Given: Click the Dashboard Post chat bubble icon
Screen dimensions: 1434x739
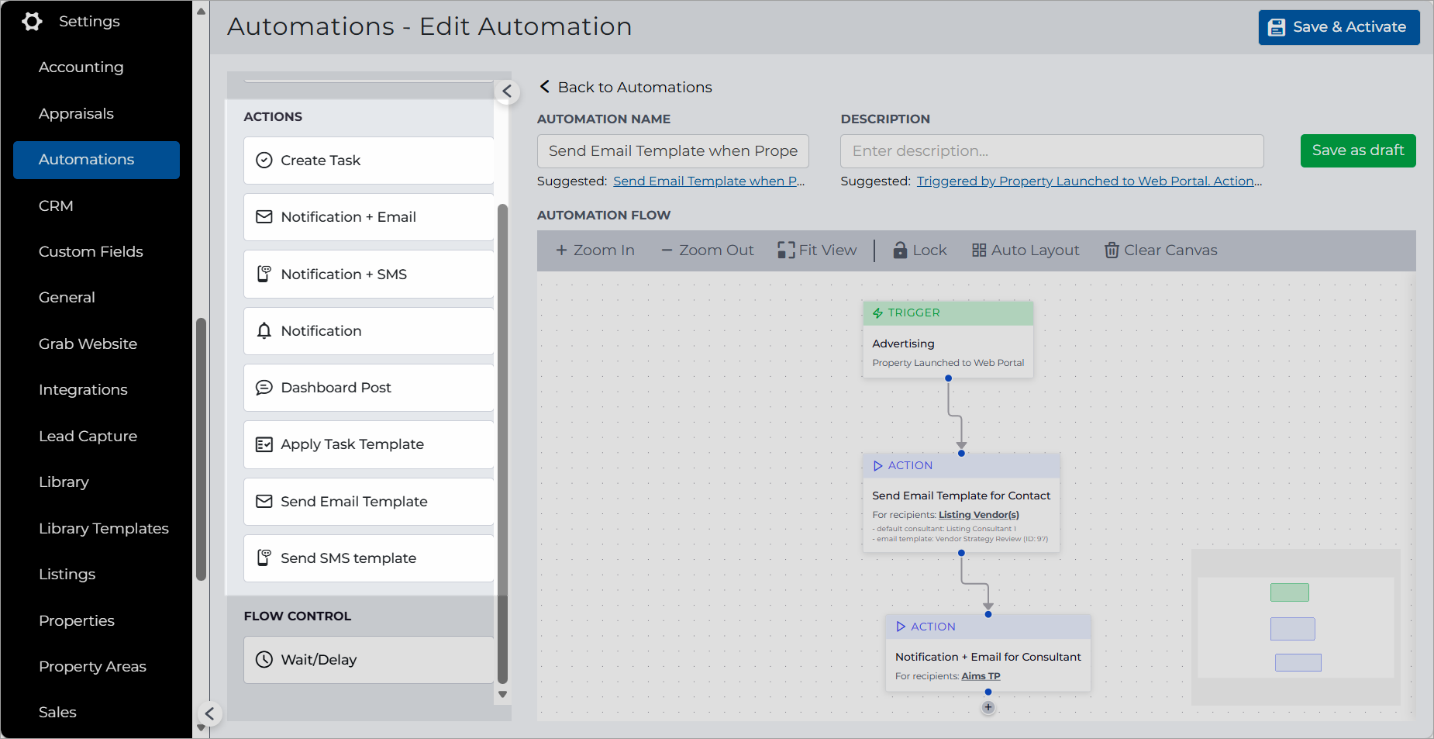Looking at the screenshot, I should point(264,388).
